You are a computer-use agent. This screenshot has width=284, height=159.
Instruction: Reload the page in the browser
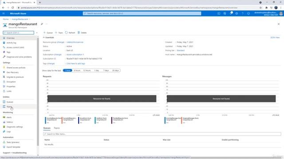pos(12,8)
